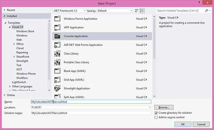Open the dialog help question mark
The image size is (214, 130).
(199, 2)
